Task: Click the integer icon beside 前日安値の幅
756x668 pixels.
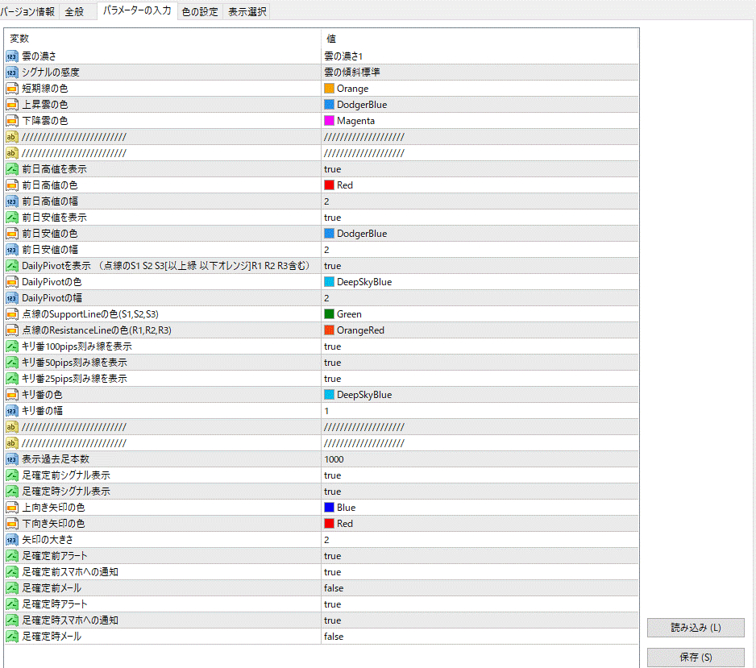Action: click(12, 250)
